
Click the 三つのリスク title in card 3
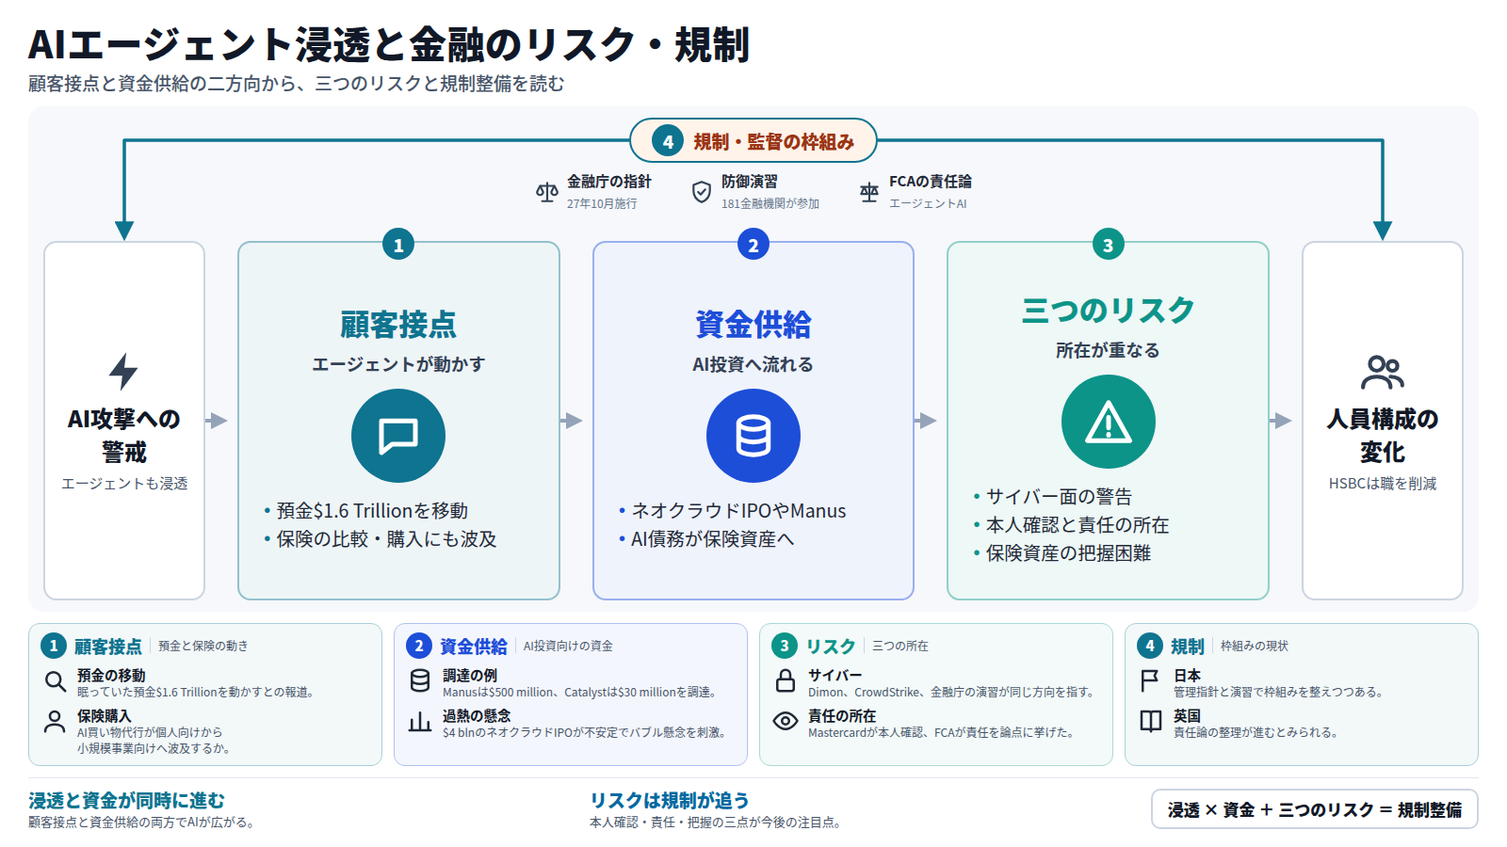(x=1109, y=311)
